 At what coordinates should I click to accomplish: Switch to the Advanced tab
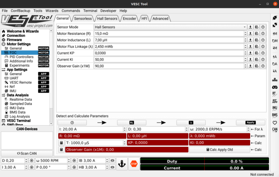(160, 19)
